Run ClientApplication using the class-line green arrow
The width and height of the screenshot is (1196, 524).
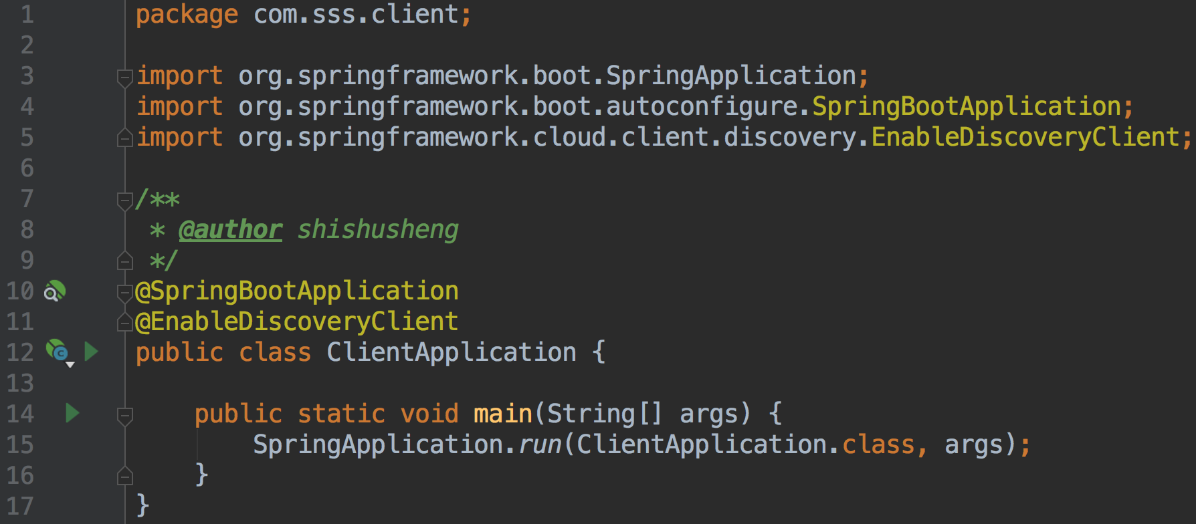click(x=92, y=352)
